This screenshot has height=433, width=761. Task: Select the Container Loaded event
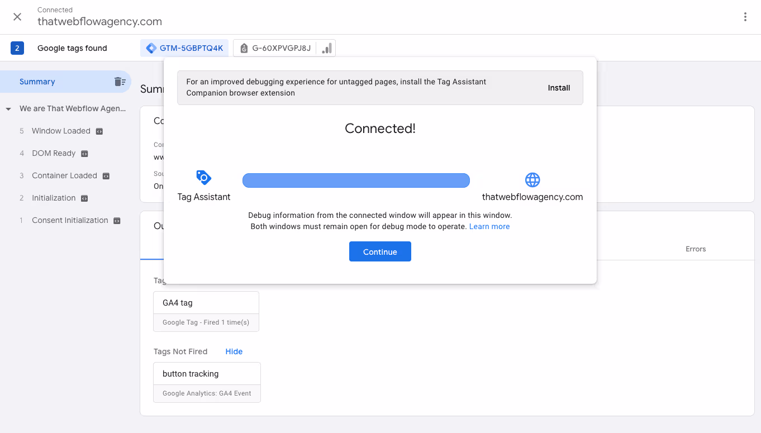tap(64, 175)
